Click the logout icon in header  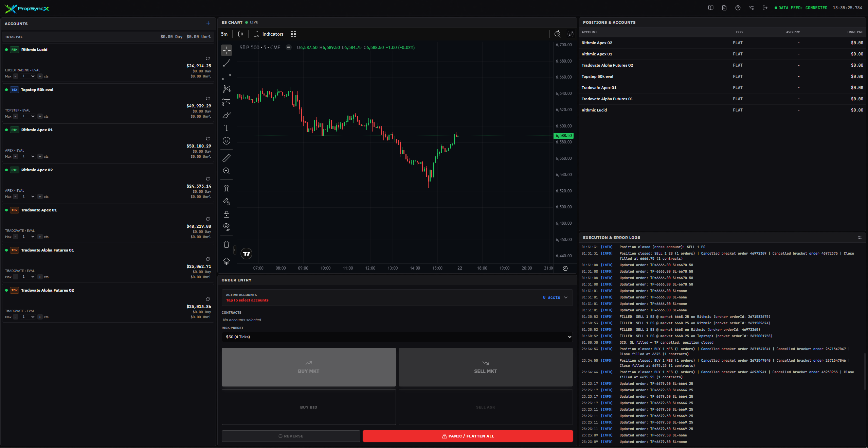click(765, 8)
